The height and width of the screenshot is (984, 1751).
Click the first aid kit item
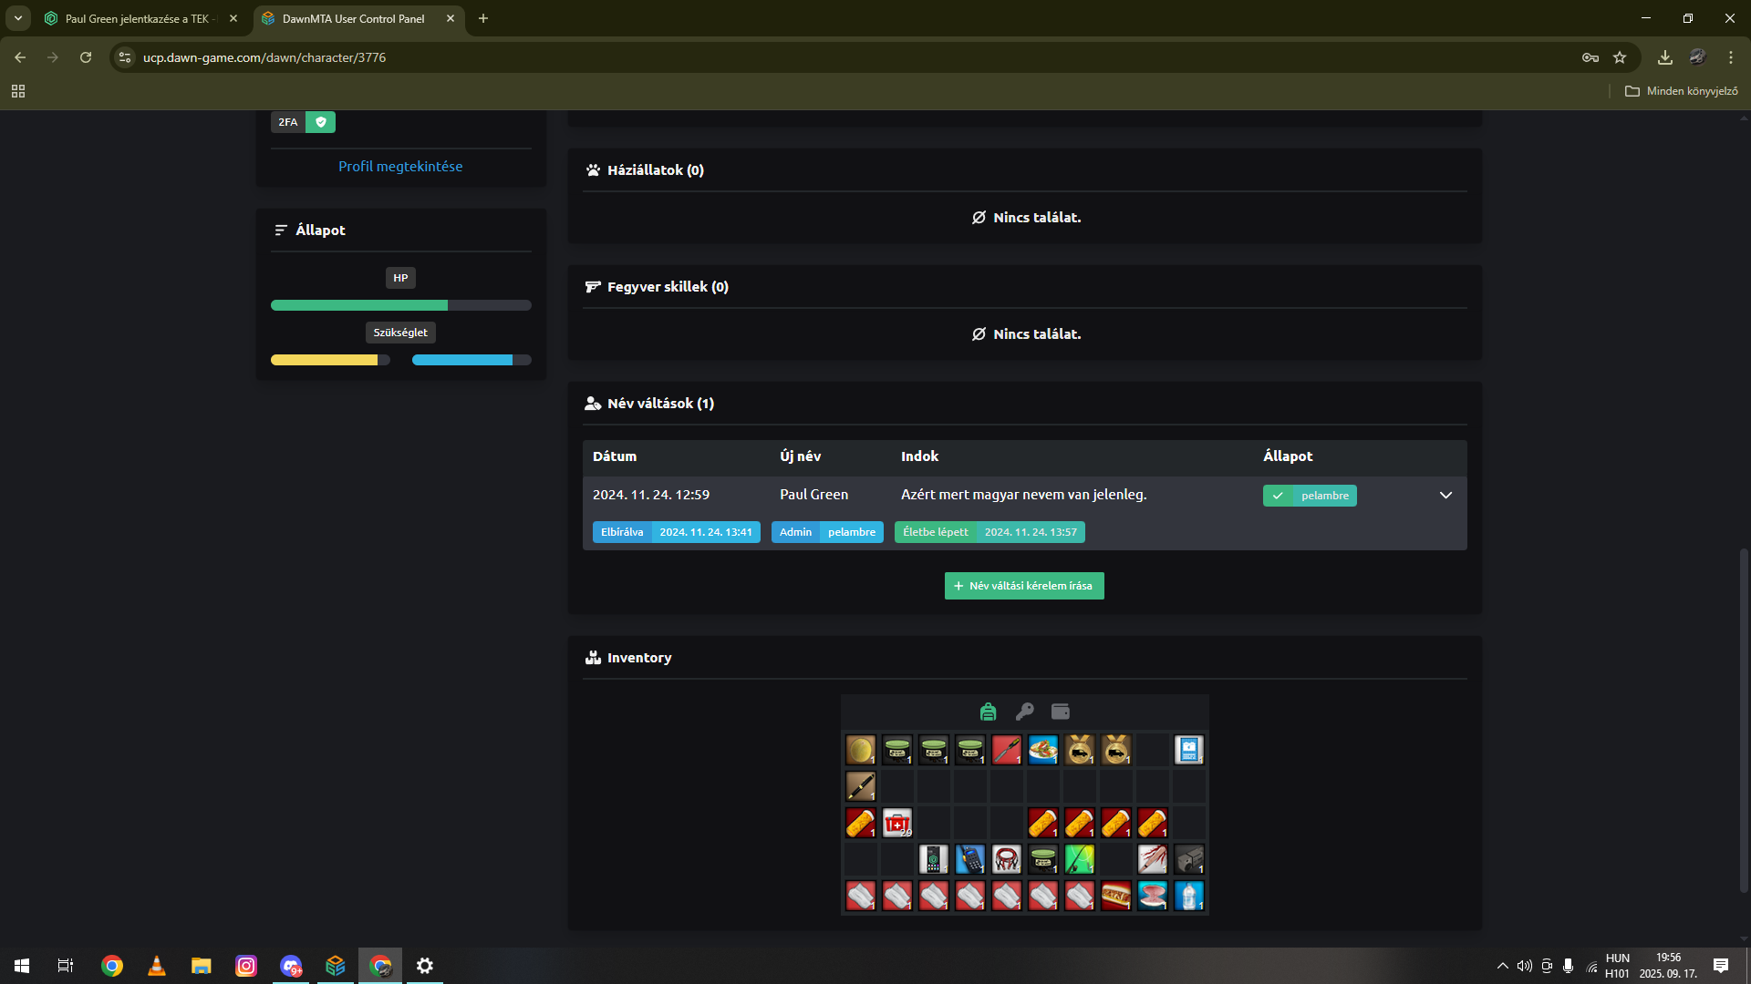coord(896,823)
